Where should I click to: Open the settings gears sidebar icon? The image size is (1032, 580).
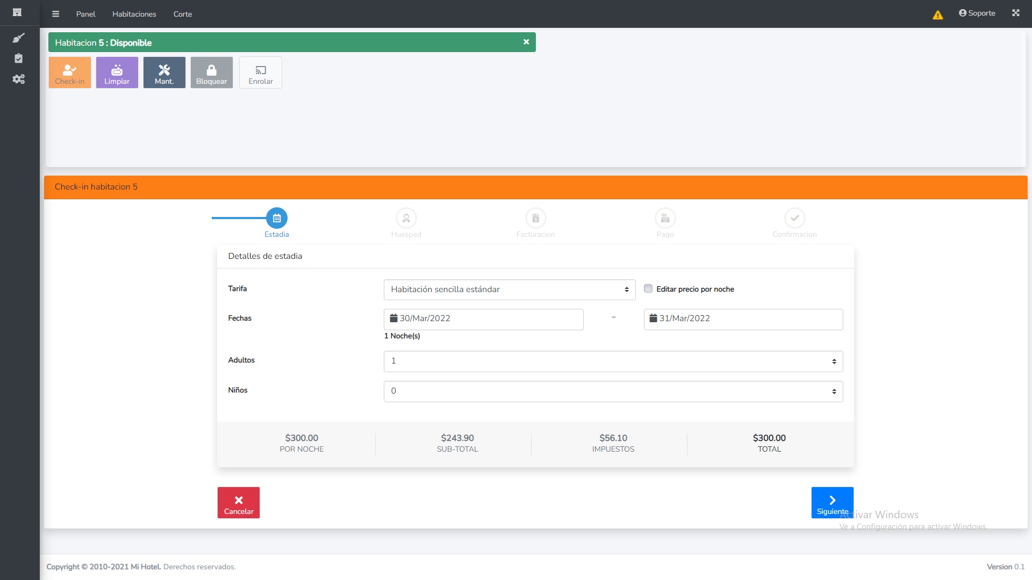pyautogui.click(x=18, y=79)
